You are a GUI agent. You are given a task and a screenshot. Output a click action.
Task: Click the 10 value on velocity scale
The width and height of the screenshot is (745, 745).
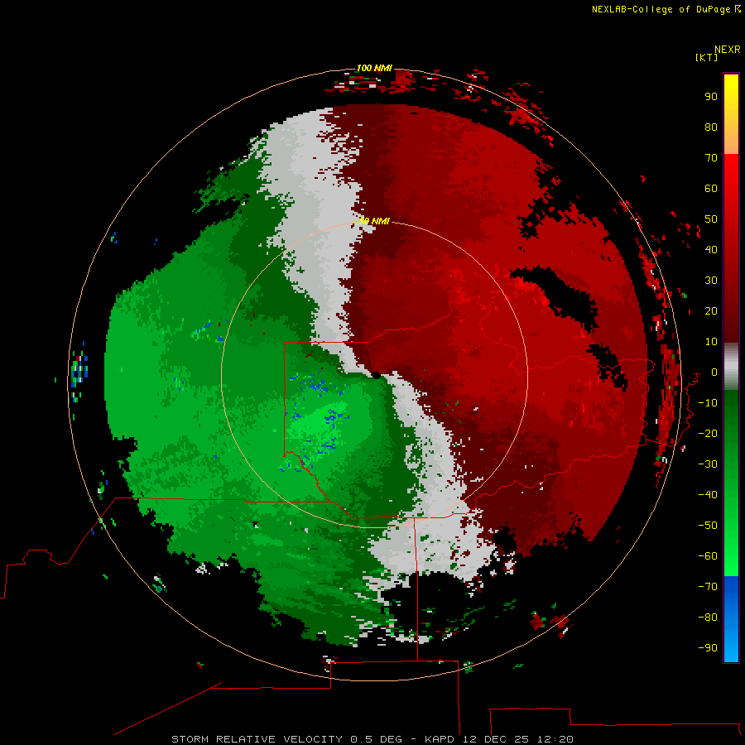pyautogui.click(x=711, y=342)
